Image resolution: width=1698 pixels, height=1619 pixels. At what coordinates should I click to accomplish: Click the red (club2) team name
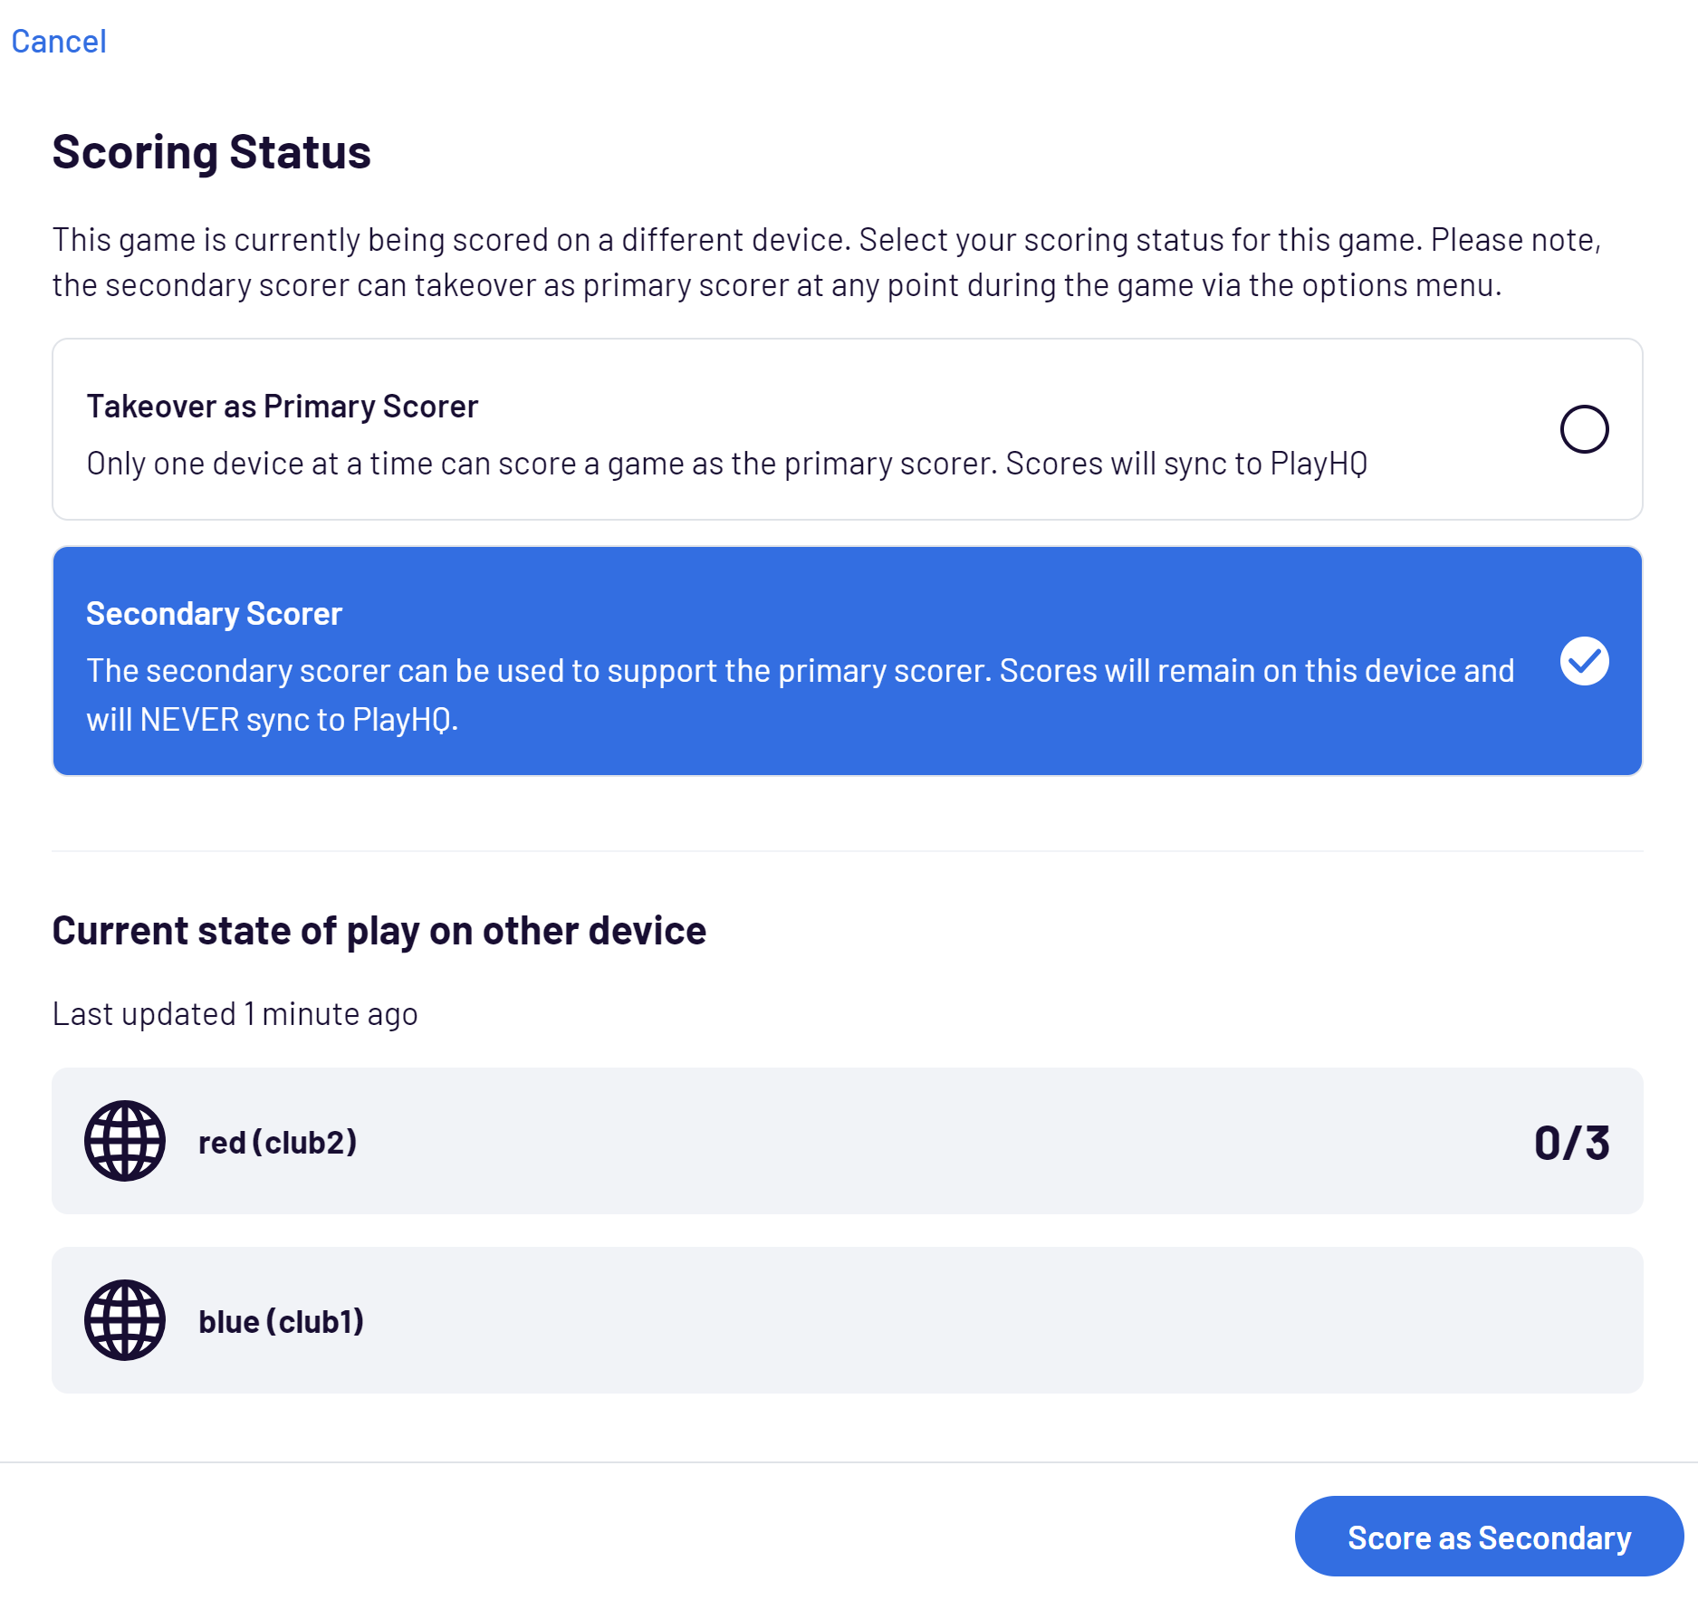pyautogui.click(x=277, y=1143)
